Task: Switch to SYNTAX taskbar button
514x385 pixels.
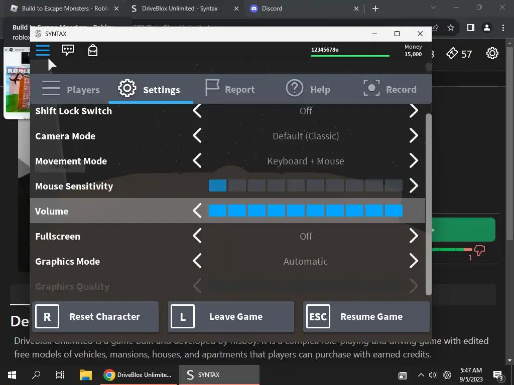Action: 219,375
